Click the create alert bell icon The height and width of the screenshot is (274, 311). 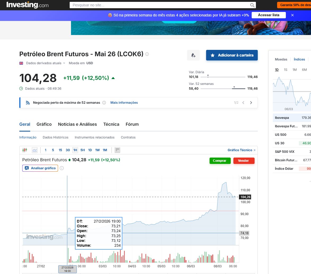click(193, 55)
